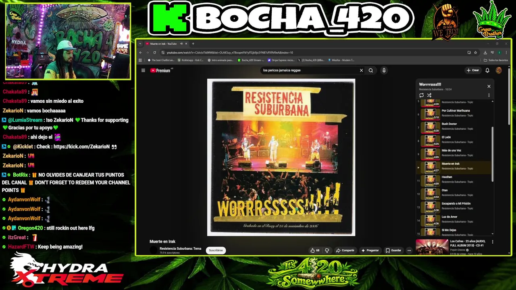Click the Resistencia Suburbana channel avatar

pos(153,251)
